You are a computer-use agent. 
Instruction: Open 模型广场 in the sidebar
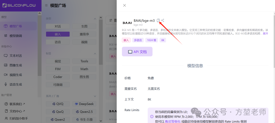pos(18,26)
